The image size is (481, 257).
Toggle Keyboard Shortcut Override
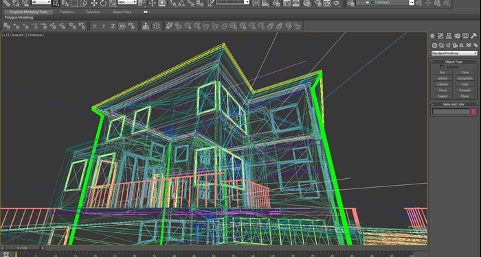(x=161, y=3)
